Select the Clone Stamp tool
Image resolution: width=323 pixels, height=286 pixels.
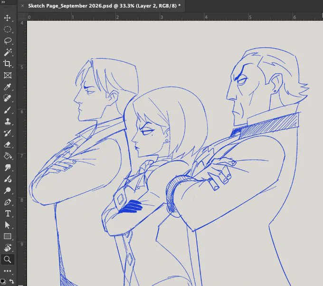click(8, 122)
